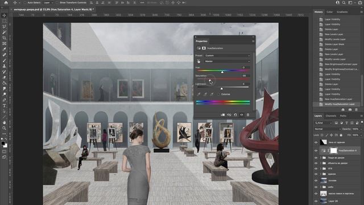The image size is (364, 205).
Task: Select the Move tool in toolbar
Action: [x=4, y=15]
